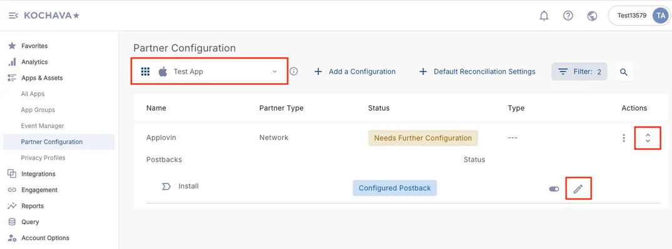The image size is (672, 249).
Task: Open the Filter: 2 button
Action: point(579,72)
